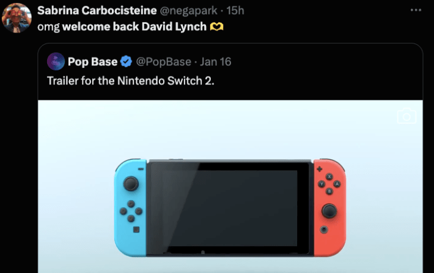Image resolution: width=434 pixels, height=273 pixels.
Task: Click the quoted text 'Trailer for the Nintendo Switch 2.'
Action: 130,80
